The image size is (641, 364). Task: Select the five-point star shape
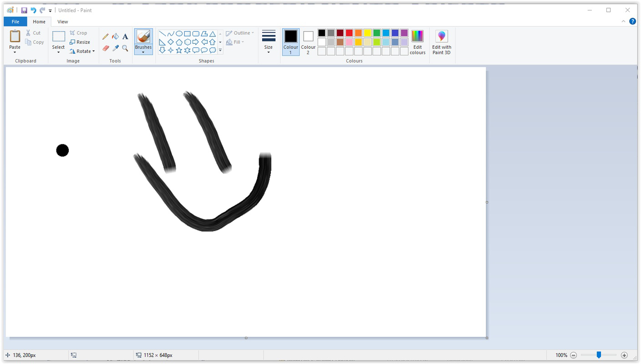point(179,50)
